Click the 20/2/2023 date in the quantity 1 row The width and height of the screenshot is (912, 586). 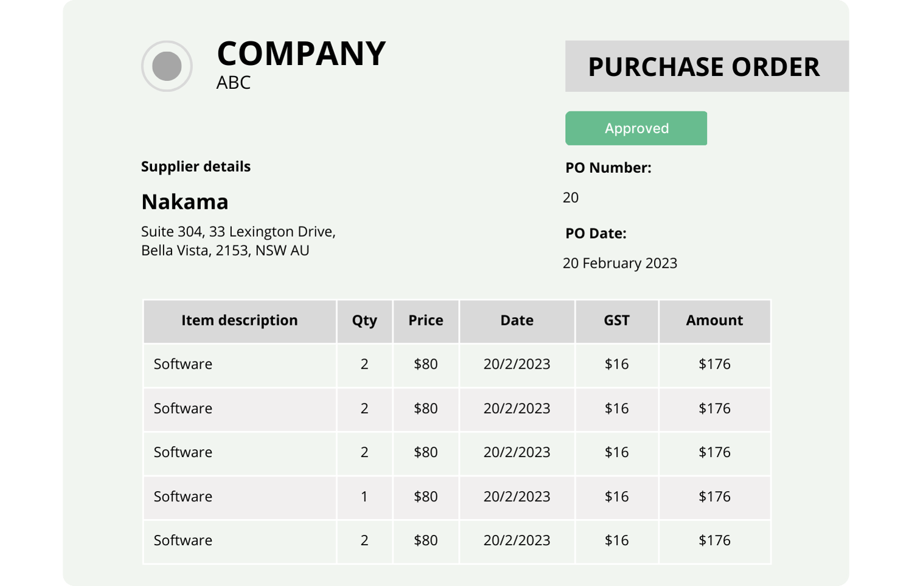517,497
